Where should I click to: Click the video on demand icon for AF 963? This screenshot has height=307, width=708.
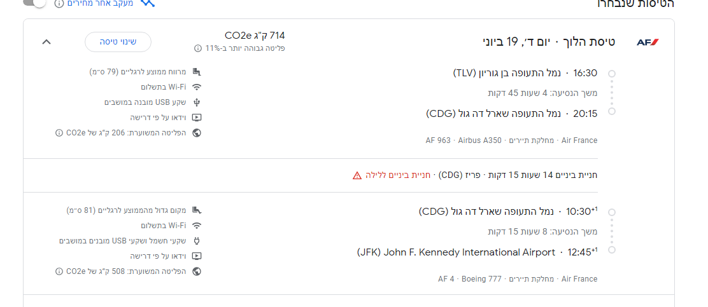[x=197, y=118]
